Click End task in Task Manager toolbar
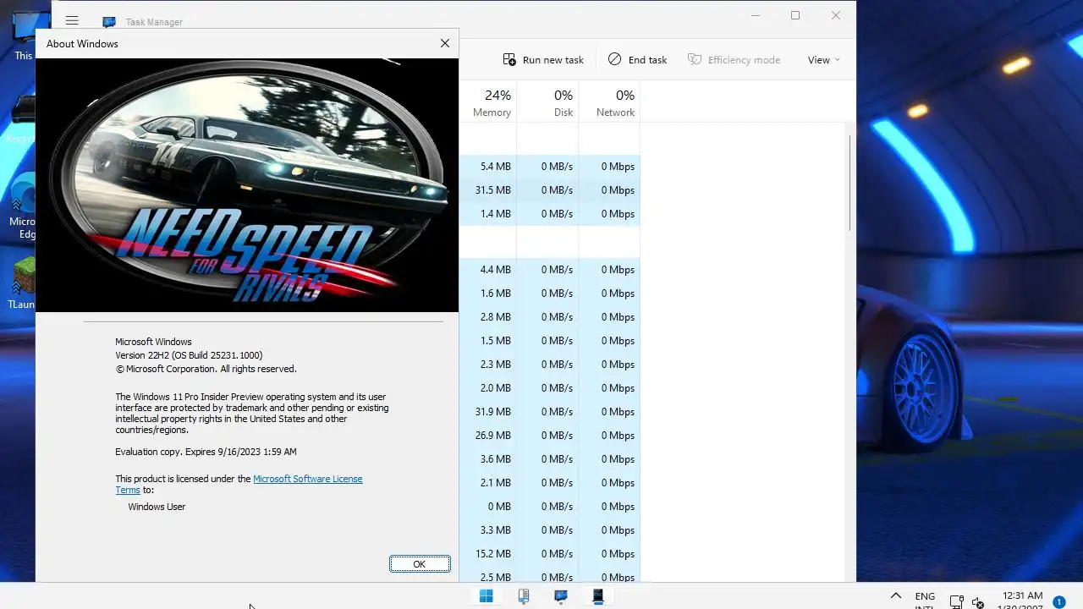 (637, 59)
